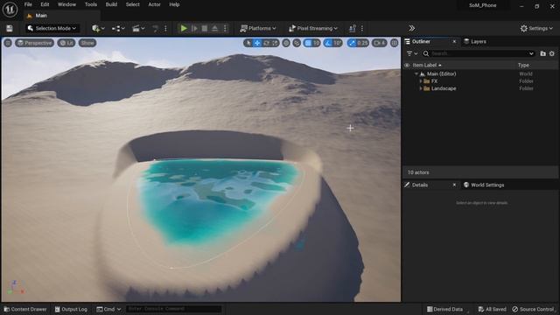Viewport: 560px width, 315px height.
Task: Focus the Outliner search field
Action: [478, 53]
